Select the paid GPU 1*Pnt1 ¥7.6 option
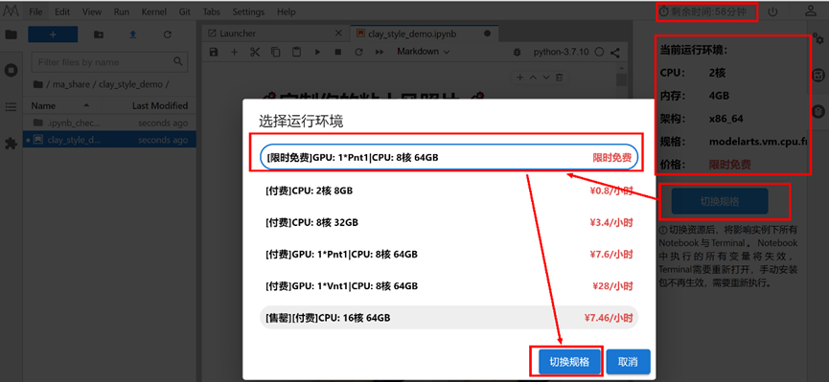This screenshot has height=382, width=829. tap(449, 254)
